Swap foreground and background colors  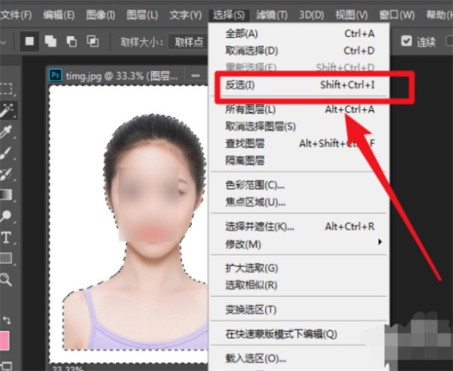click(9, 320)
